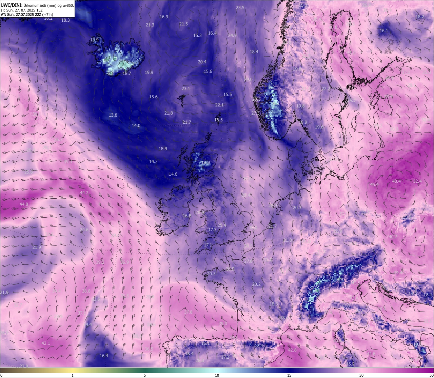Click the 21.5 value label
This screenshot has height=378, width=434.
point(183,24)
